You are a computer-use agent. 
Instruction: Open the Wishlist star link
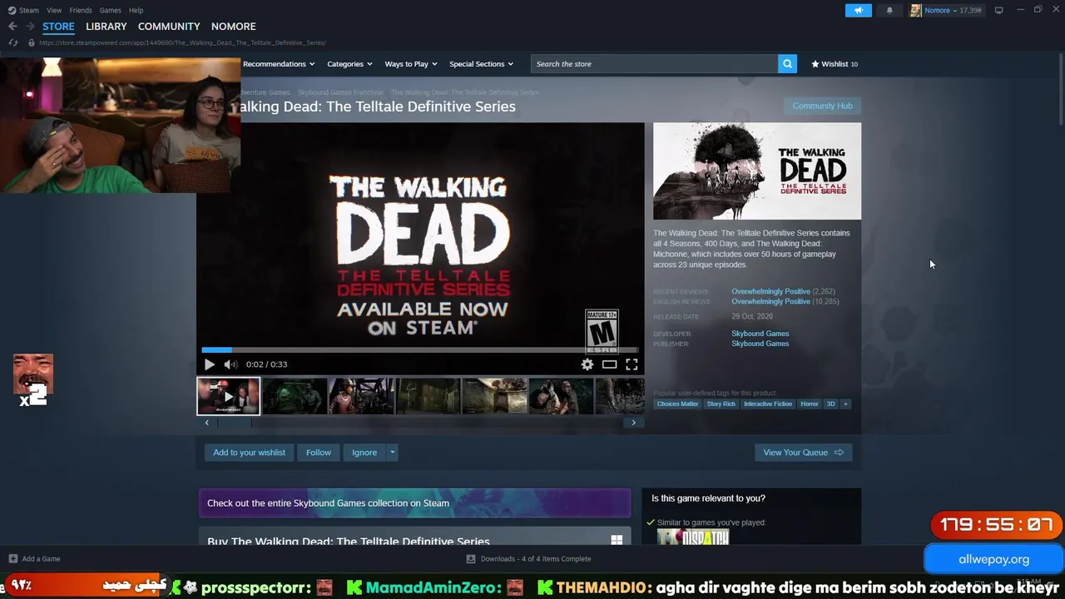(835, 64)
